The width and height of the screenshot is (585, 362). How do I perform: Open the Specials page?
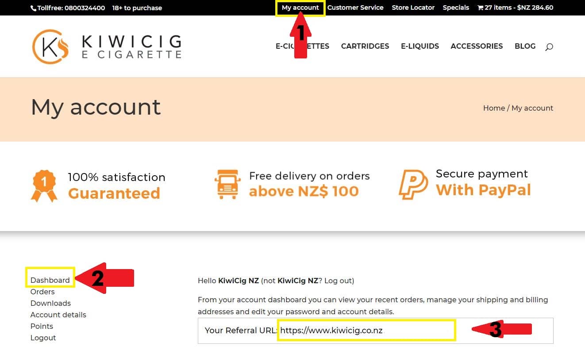[456, 8]
